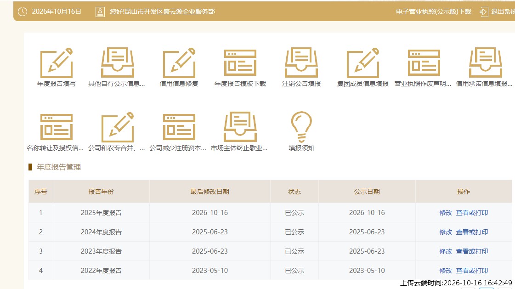Open 查看或打印 for 2024年度报告
The height and width of the screenshot is (289, 515).
(472, 232)
